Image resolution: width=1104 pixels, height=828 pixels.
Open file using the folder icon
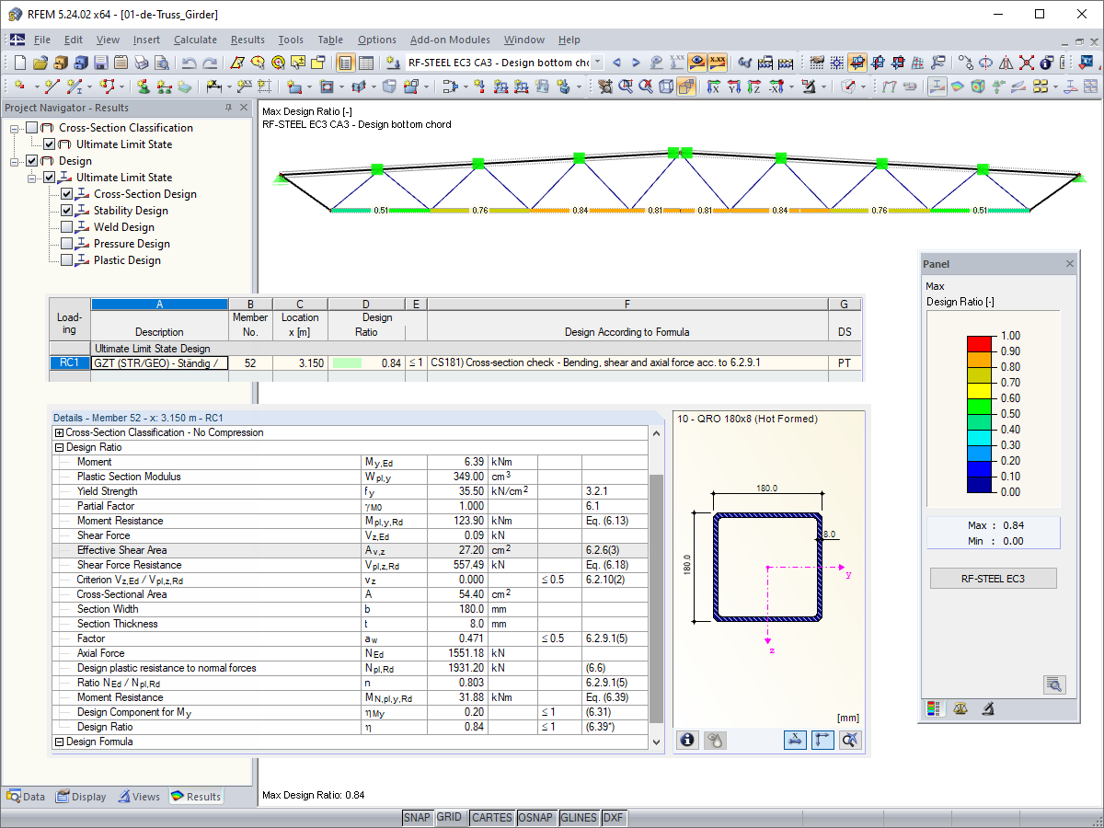40,63
